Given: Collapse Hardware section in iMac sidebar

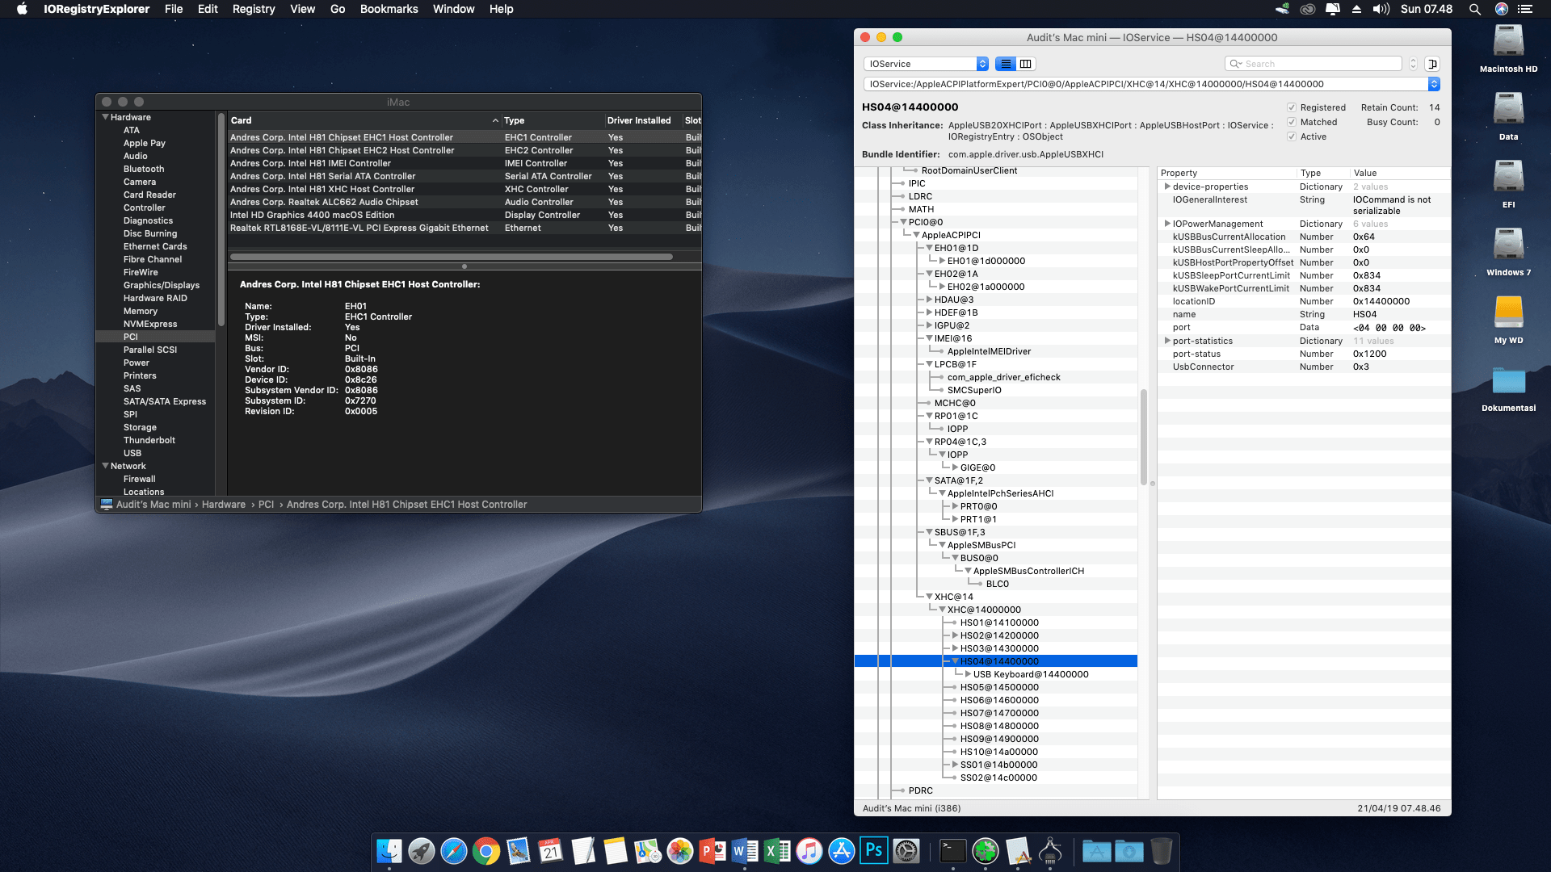Looking at the screenshot, I should tap(105, 117).
